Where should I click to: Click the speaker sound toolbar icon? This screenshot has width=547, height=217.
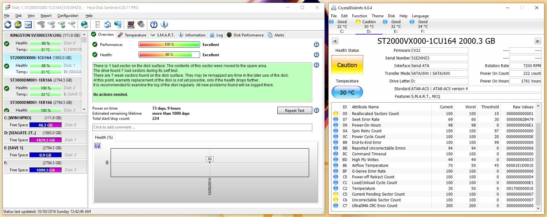[x=141, y=24]
